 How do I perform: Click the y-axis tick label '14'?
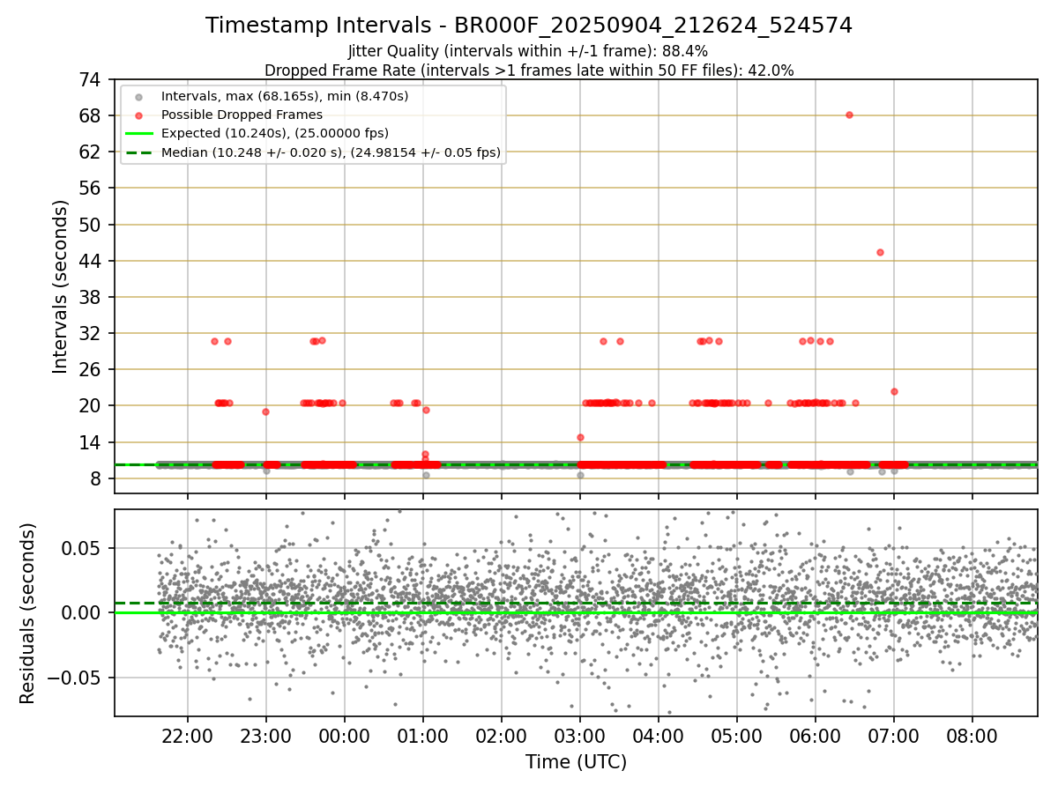[x=91, y=442]
